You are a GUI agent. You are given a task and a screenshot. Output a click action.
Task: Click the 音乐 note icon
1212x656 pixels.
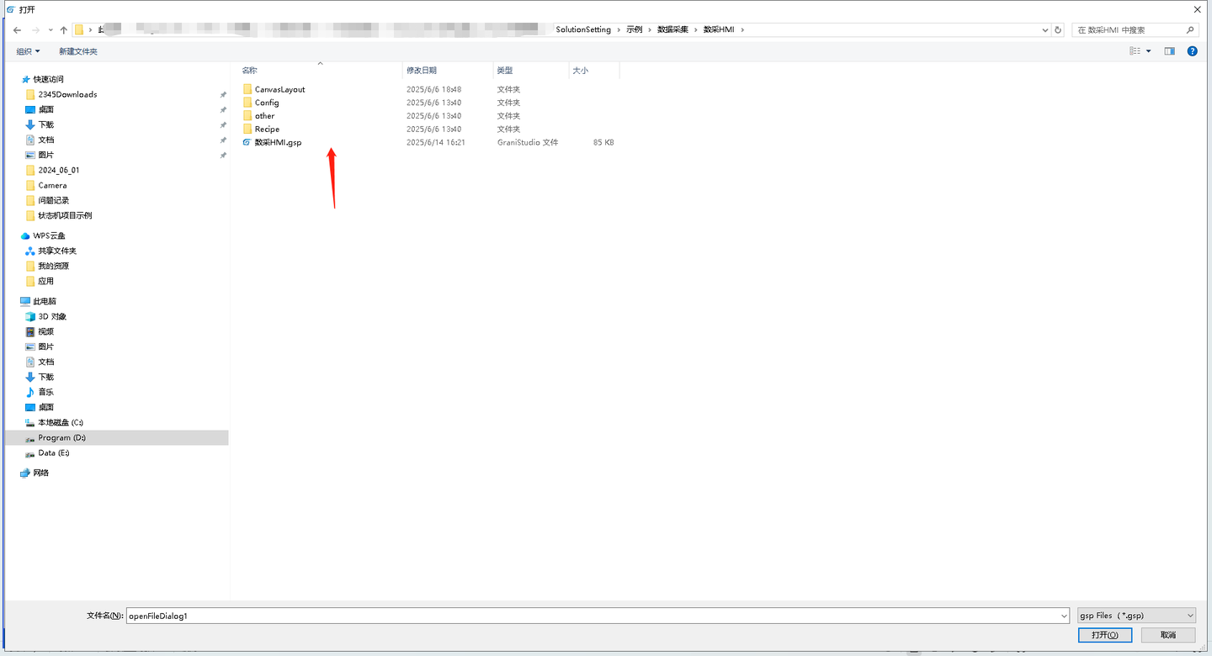pos(30,392)
